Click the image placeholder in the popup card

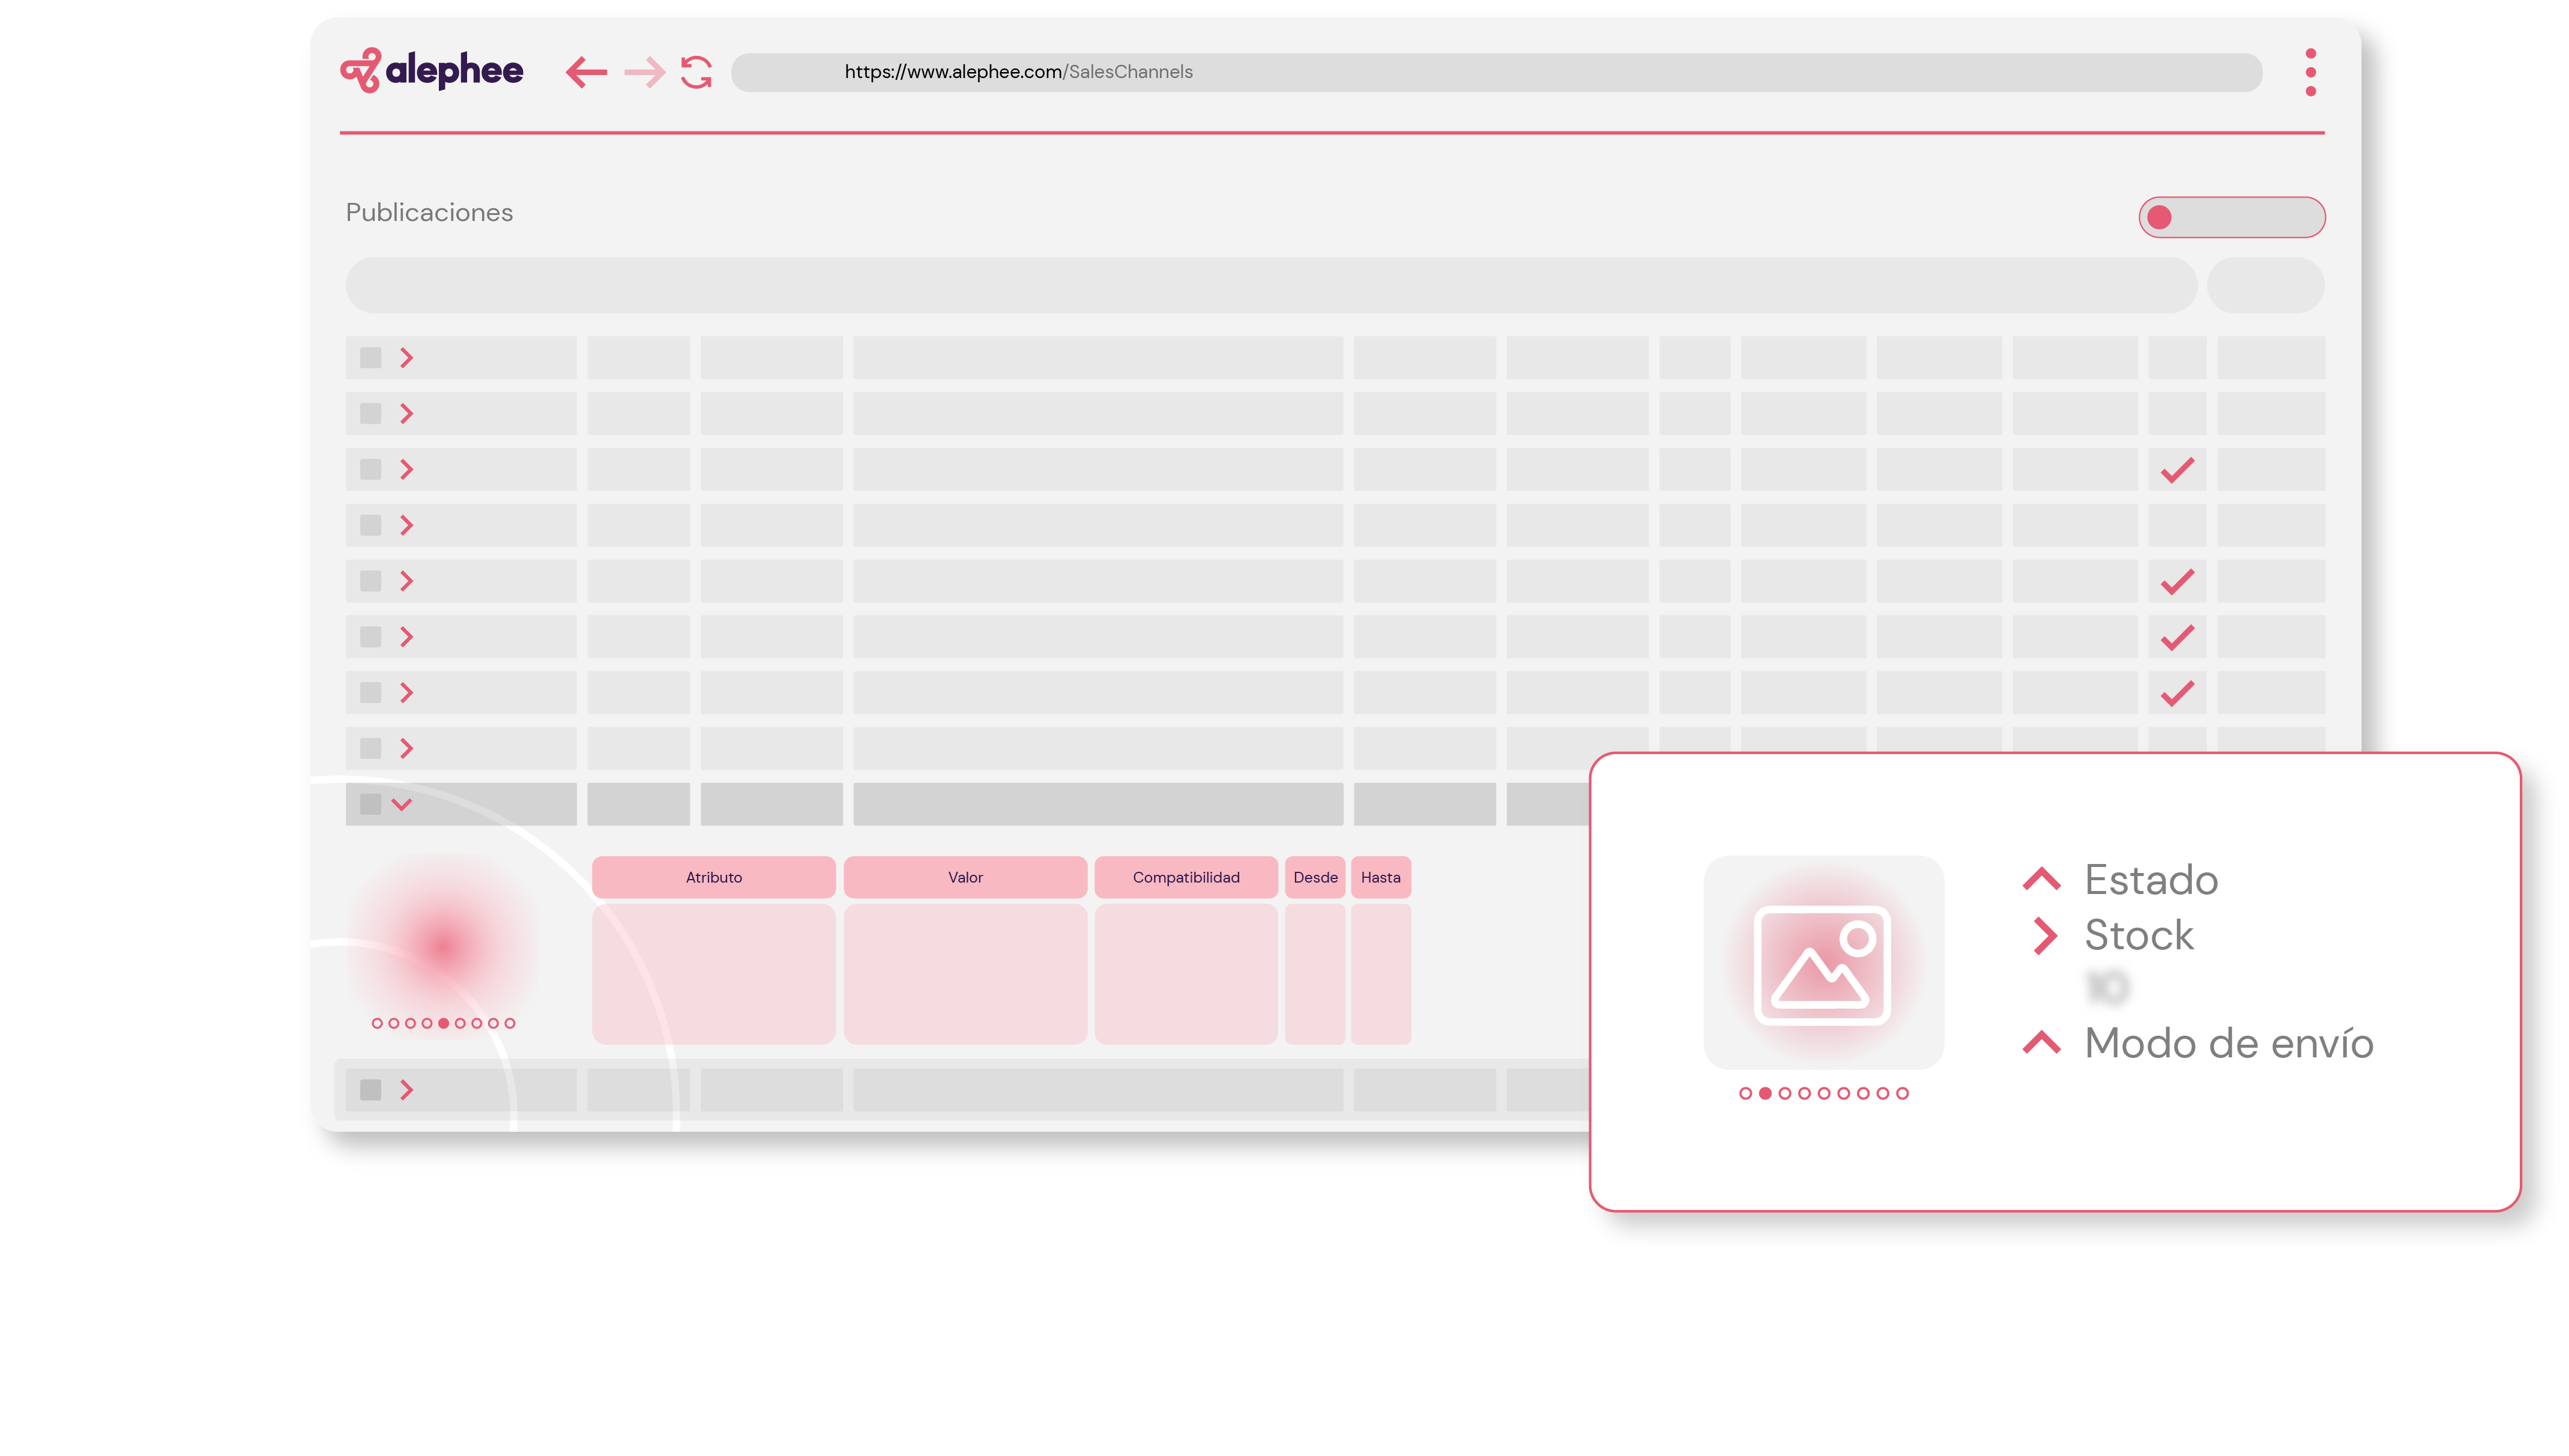(x=1823, y=963)
